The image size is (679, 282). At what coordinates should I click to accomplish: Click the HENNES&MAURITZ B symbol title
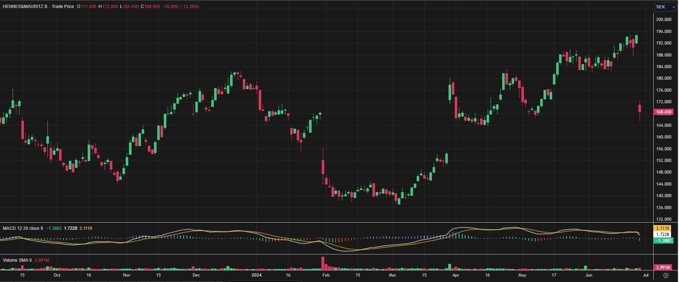tap(25, 7)
